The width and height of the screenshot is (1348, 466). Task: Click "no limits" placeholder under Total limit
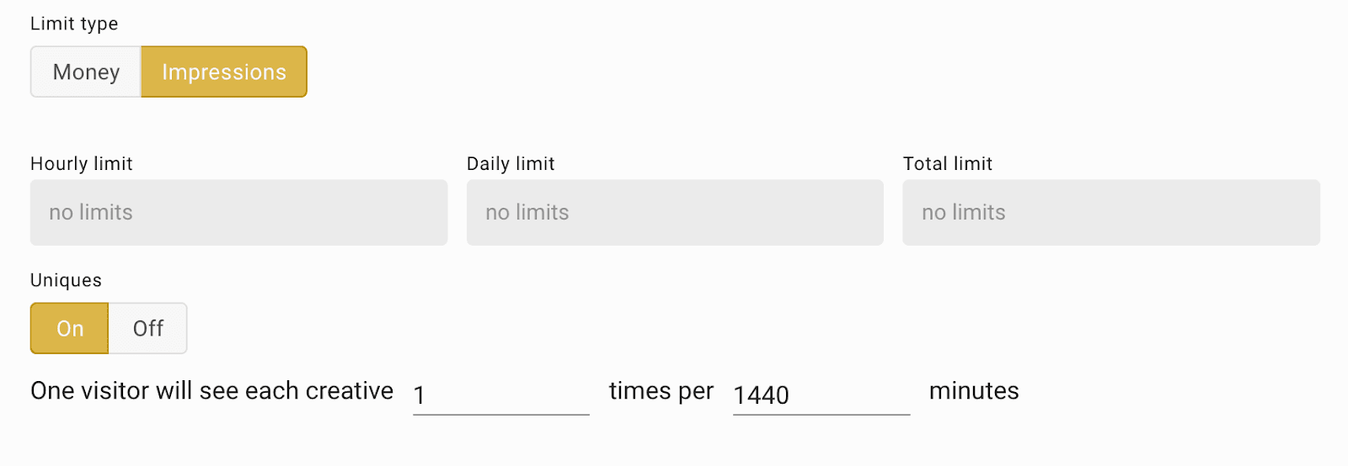click(x=964, y=213)
